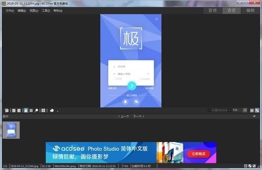Viewport: 262px width, 170px height.
Task: Select the image thumbnail in the filmstrip
Action: pyautogui.click(x=11, y=130)
